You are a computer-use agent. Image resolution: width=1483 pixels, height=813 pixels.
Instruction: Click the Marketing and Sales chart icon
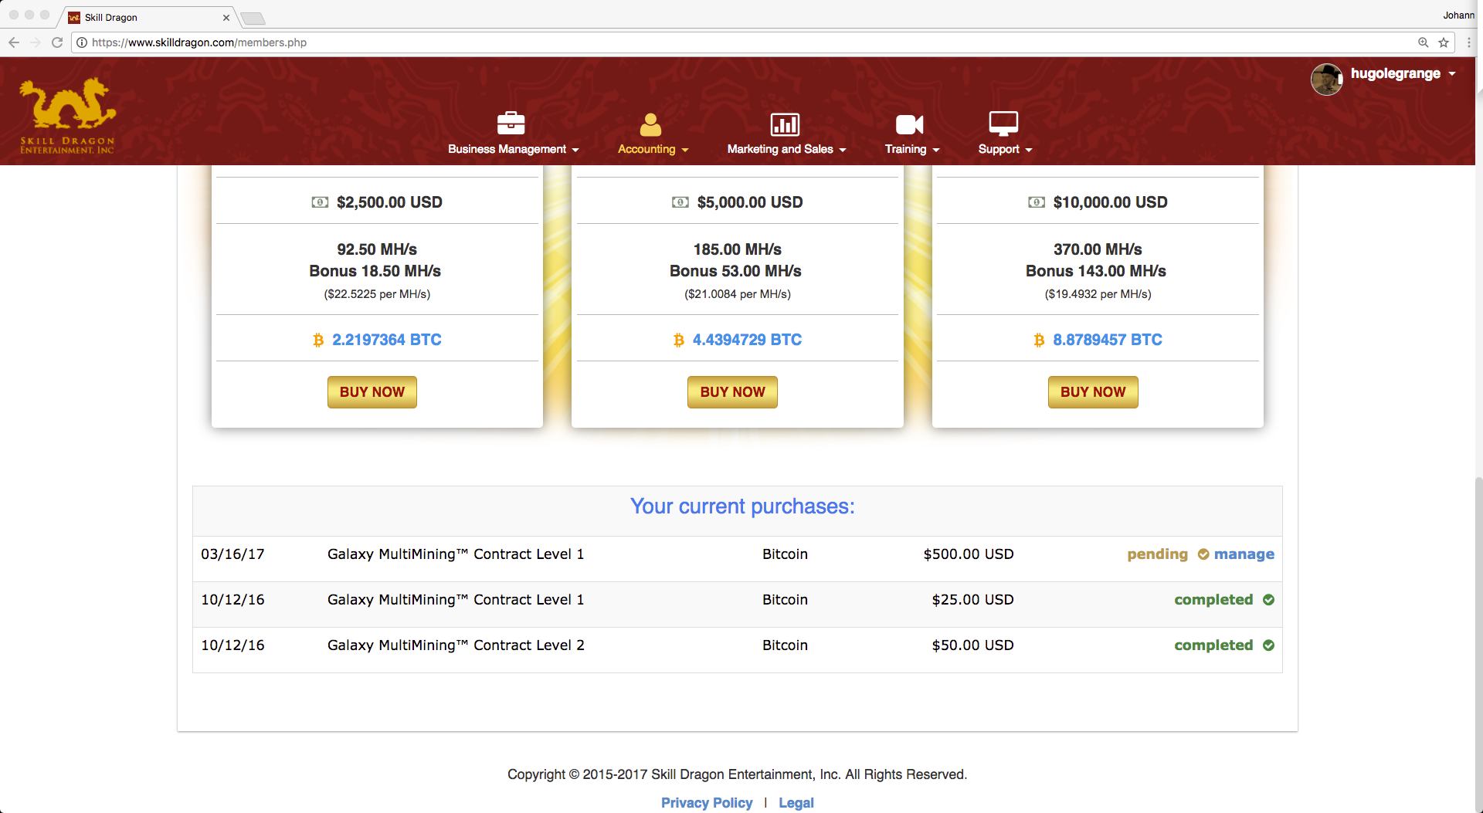785,124
